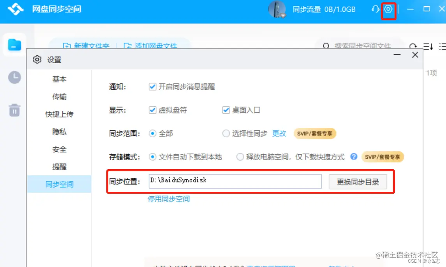Click 添加网盘文件 in main window
Image resolution: width=446 pixels, height=267 pixels.
[x=150, y=46]
